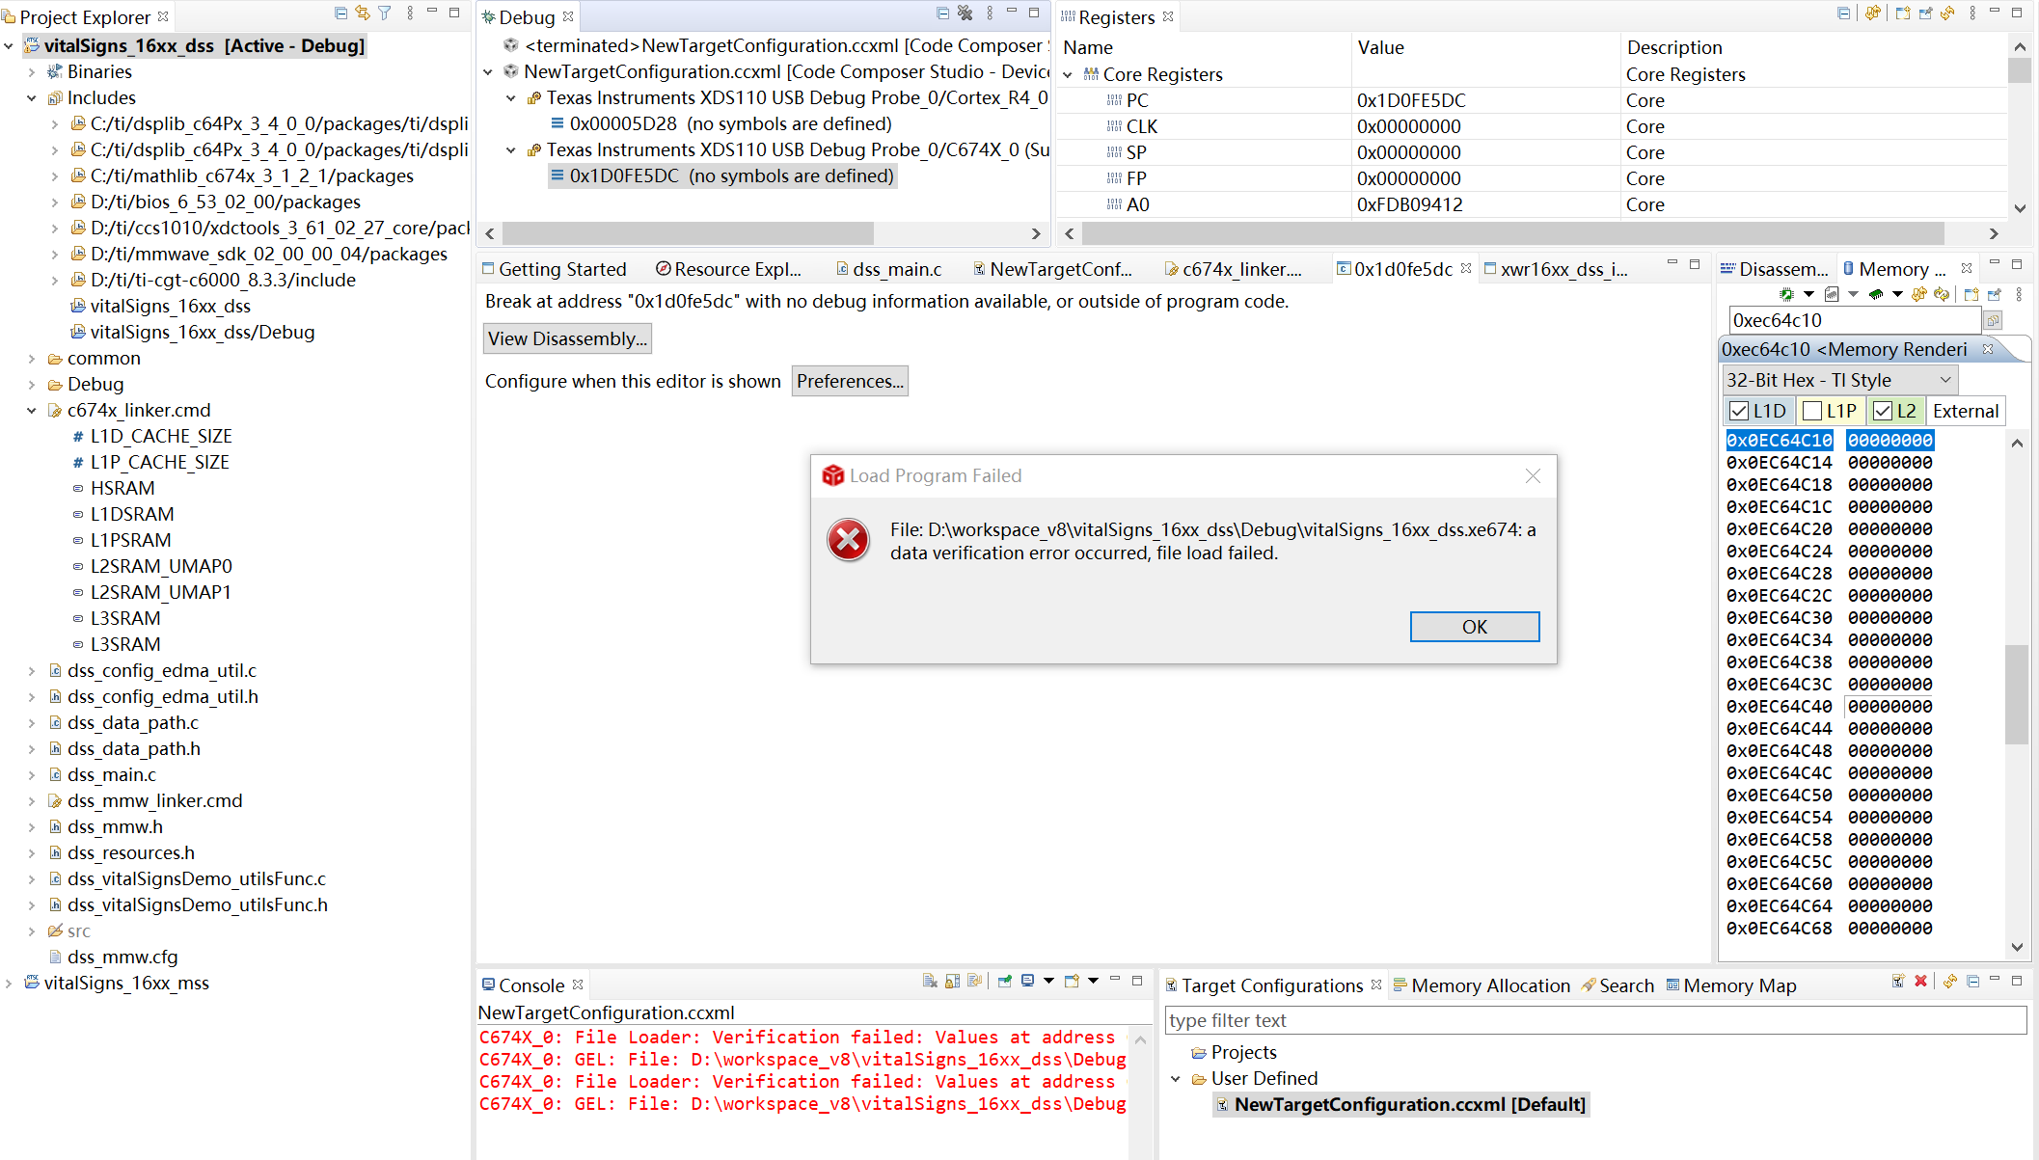Clear the Console output
This screenshot has height=1160, width=2039.
tap(930, 981)
